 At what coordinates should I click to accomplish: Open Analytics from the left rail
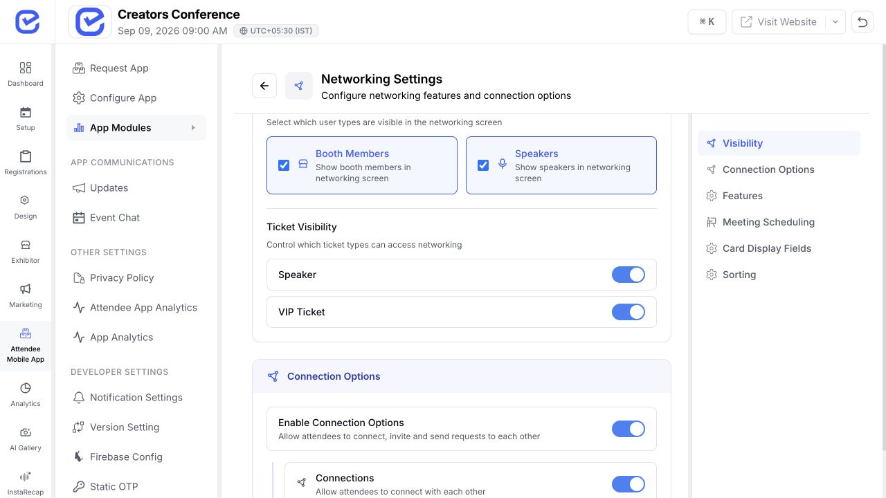26,394
